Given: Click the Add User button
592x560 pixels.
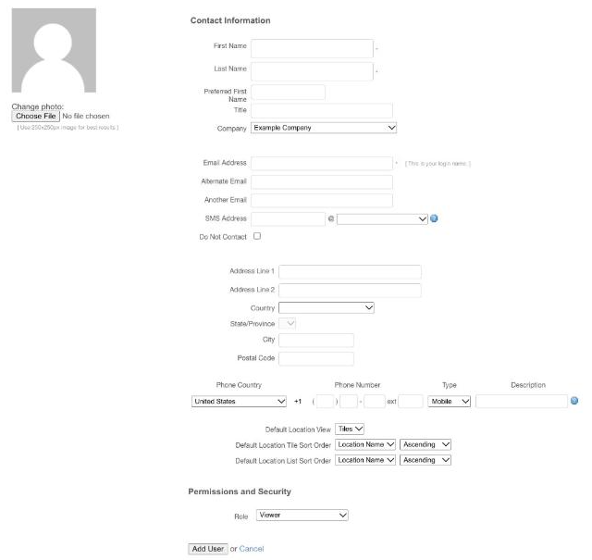Looking at the screenshot, I should pyautogui.click(x=207, y=549).
